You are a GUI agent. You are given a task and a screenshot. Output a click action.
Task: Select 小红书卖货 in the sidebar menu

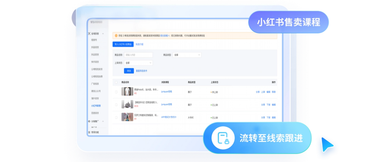click(x=96, y=106)
